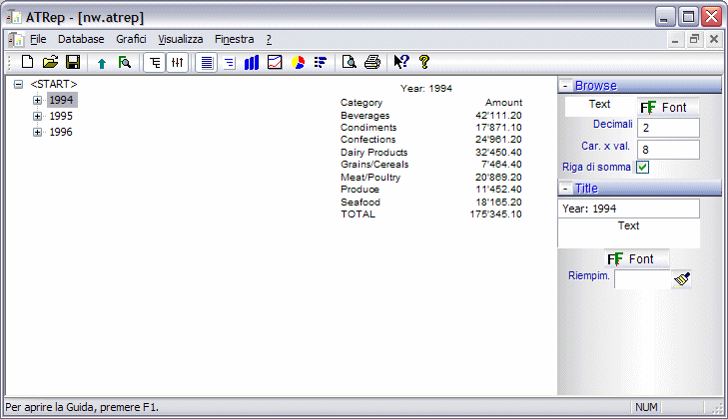728x419 pixels.
Task: Click 'Seafood' row in report
Action: [x=361, y=202]
